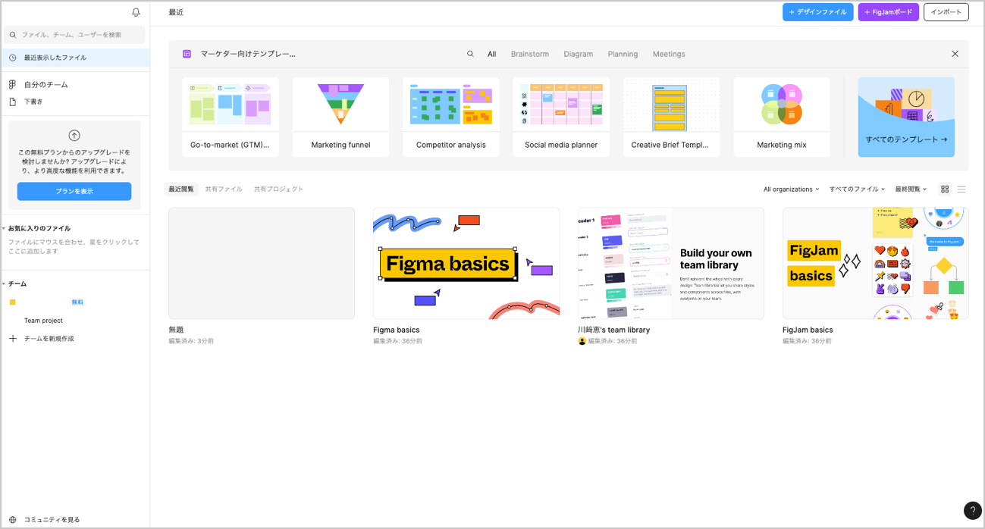Open the Go-to-market (GTM) template
985x529 pixels.
tap(231, 117)
